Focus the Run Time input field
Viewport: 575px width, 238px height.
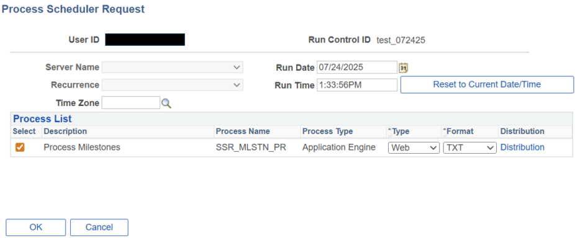click(x=357, y=85)
